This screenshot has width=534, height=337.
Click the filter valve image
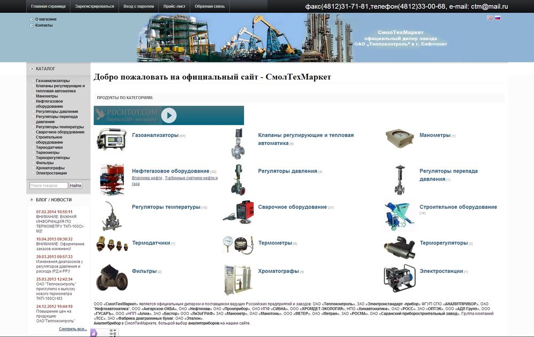click(112, 278)
